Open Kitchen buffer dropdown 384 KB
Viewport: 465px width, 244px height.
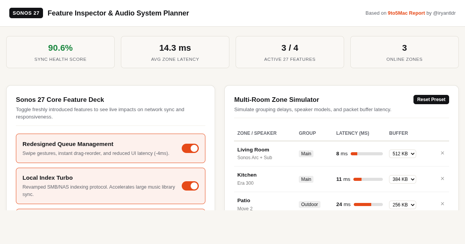click(x=403, y=179)
